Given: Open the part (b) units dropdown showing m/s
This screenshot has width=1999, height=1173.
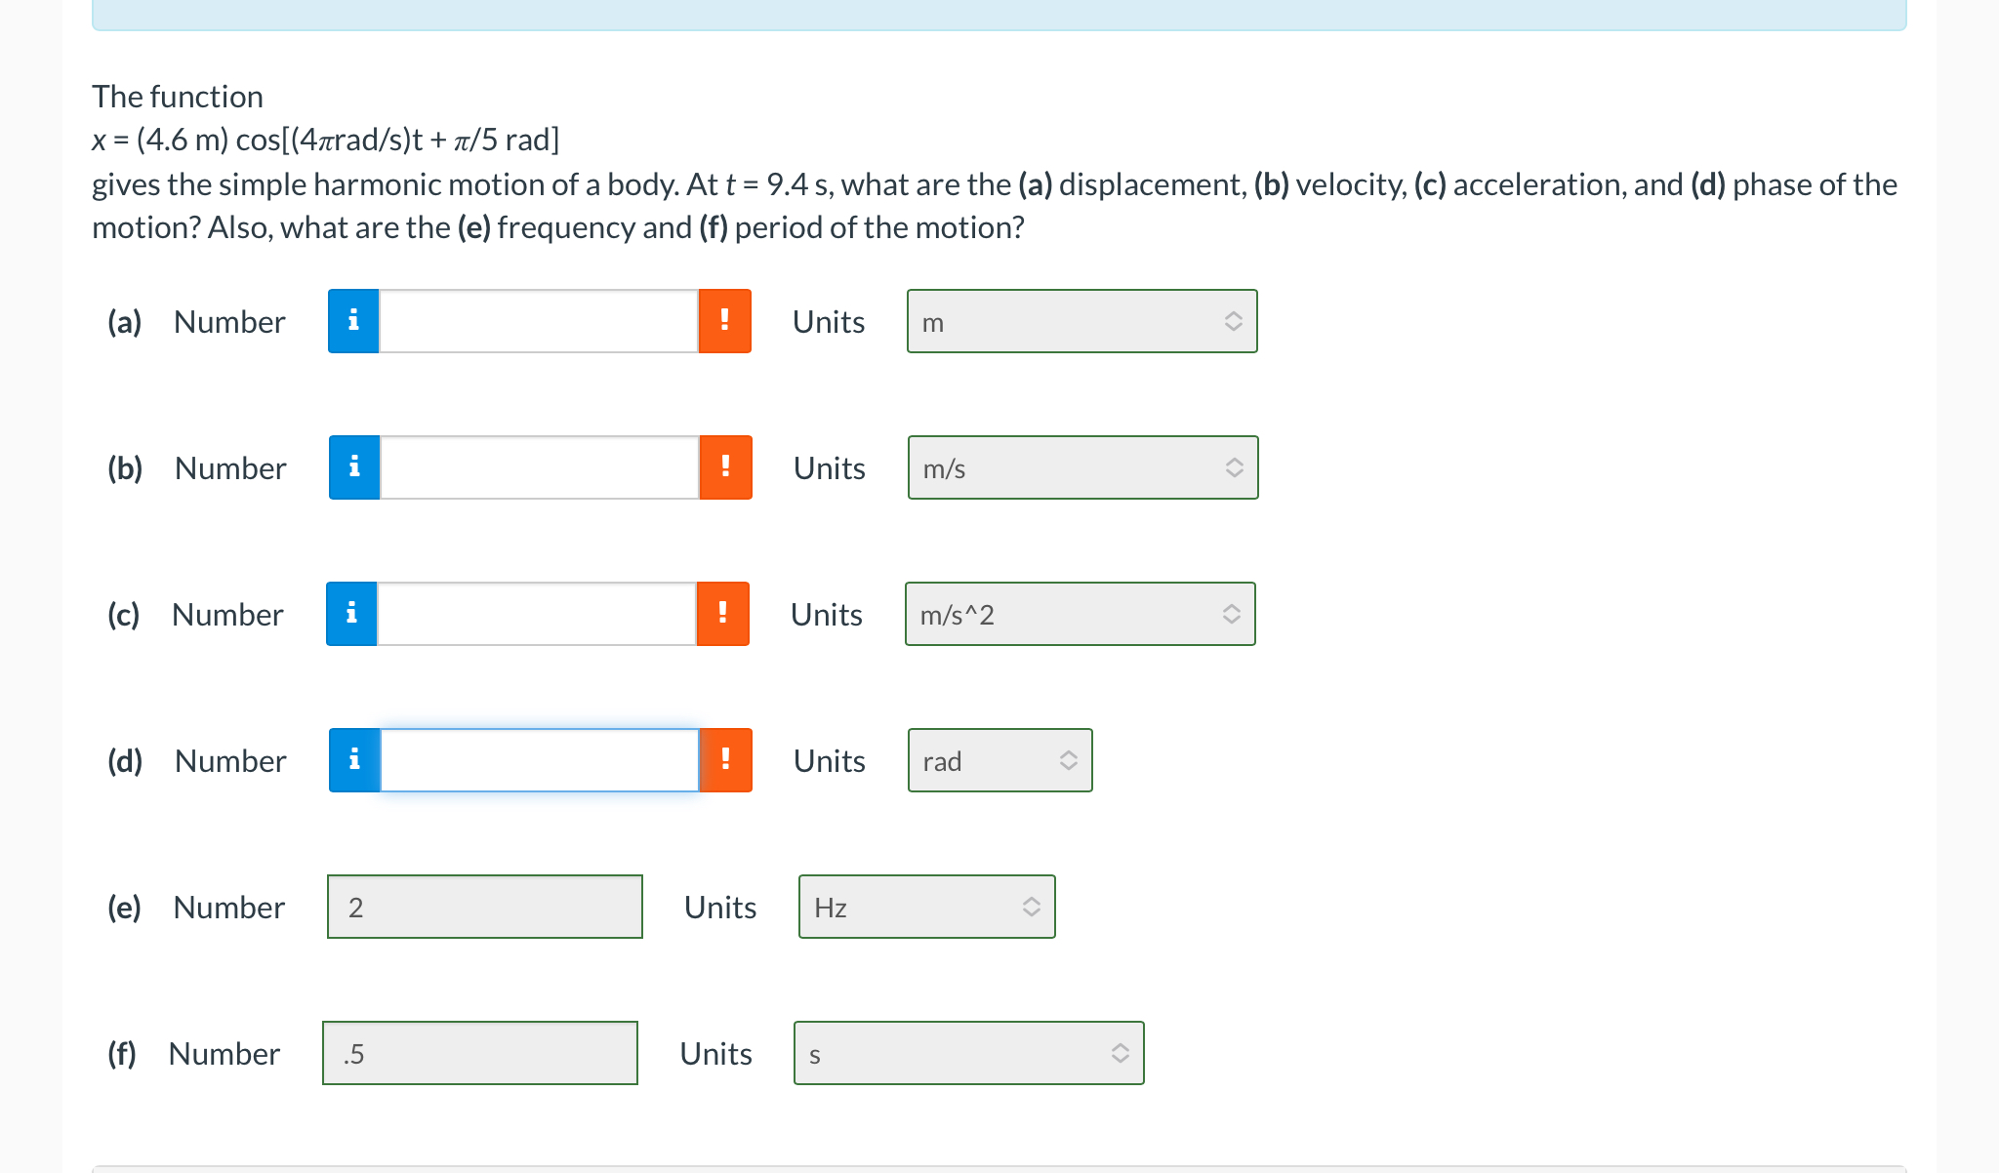Looking at the screenshot, I should 1082,467.
